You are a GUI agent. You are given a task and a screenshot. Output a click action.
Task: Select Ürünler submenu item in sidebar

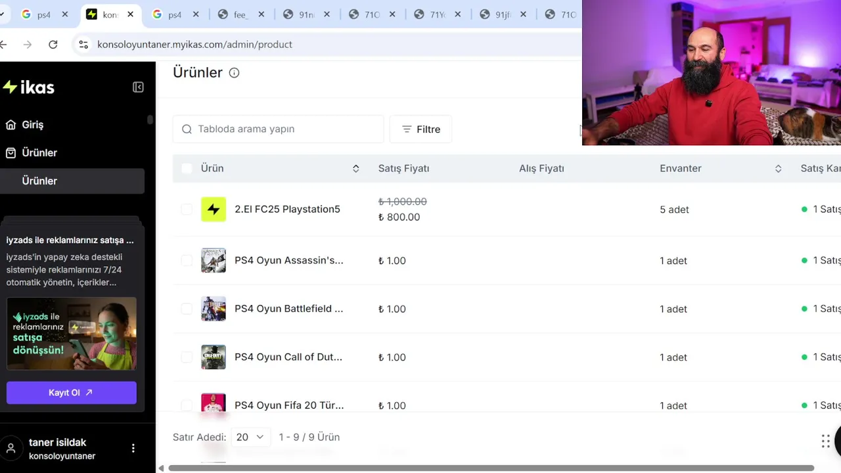coord(72,181)
